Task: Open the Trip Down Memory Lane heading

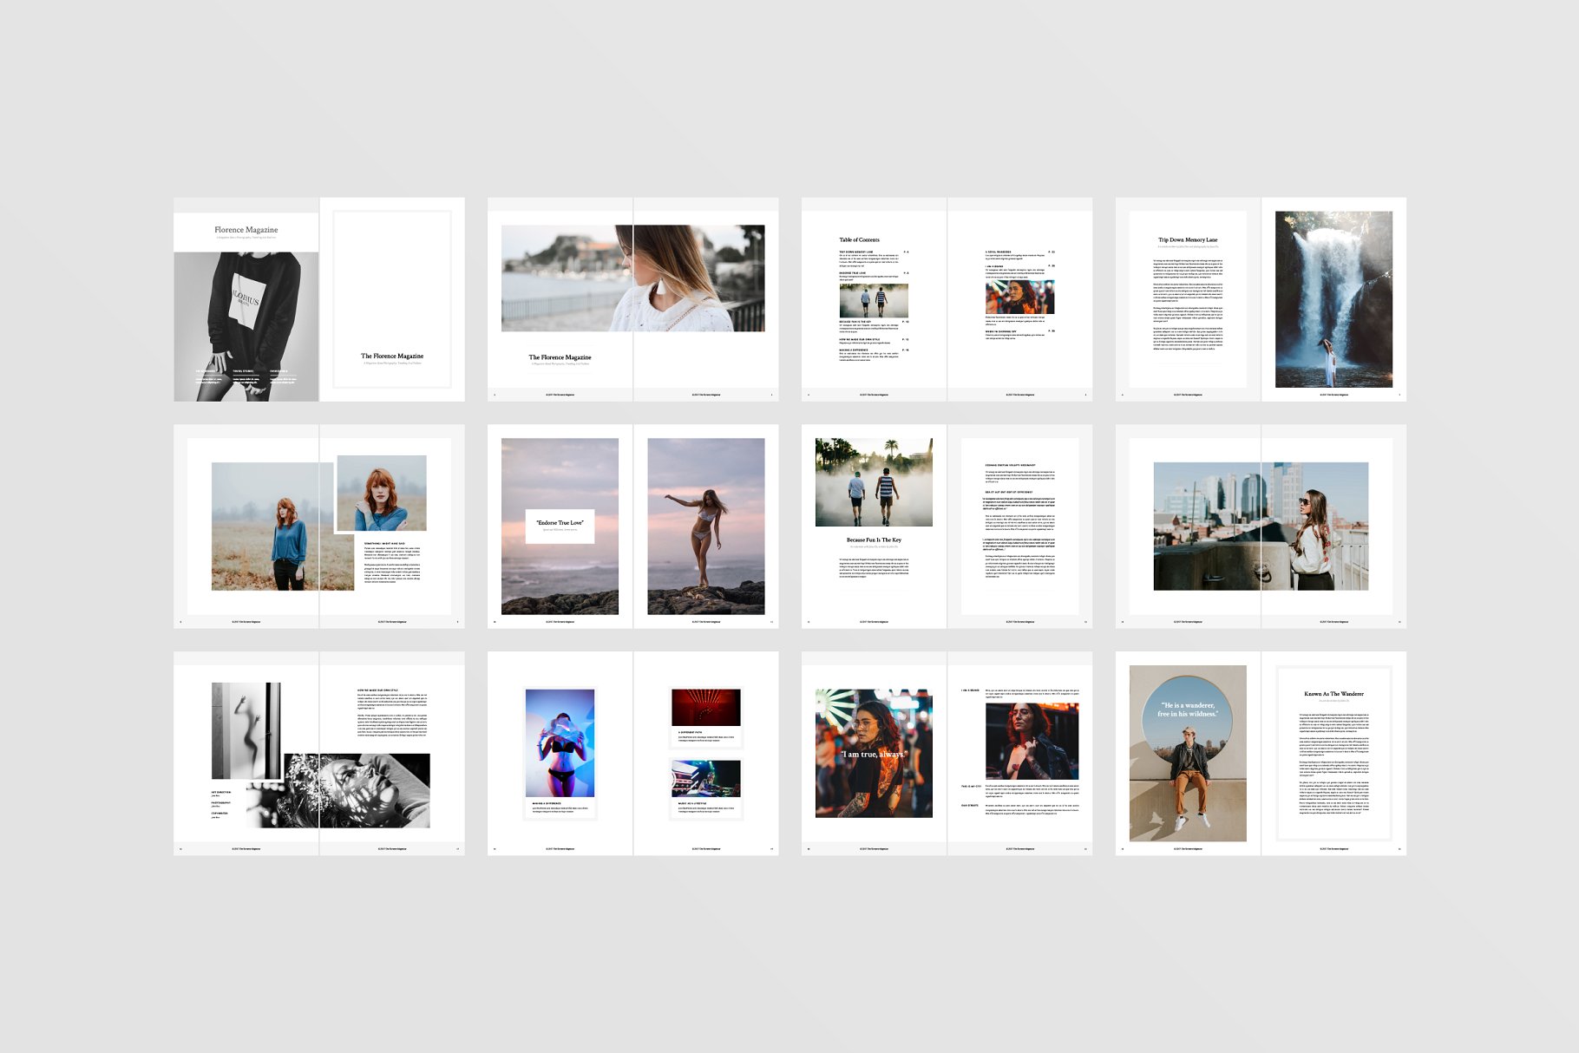Action: (x=1187, y=239)
